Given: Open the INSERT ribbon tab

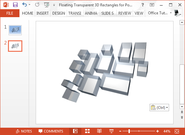Looking at the screenshot, I should point(43,13).
